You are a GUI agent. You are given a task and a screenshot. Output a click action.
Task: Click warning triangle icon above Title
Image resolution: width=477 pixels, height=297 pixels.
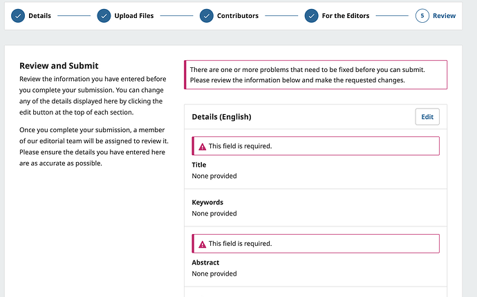pyautogui.click(x=203, y=147)
